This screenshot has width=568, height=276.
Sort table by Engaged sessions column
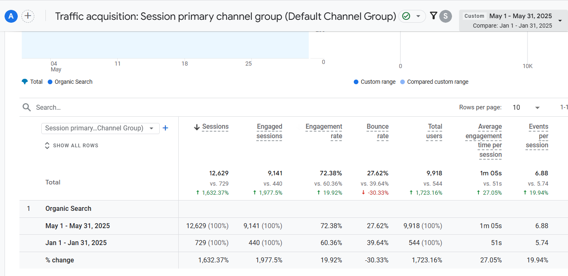point(269,131)
